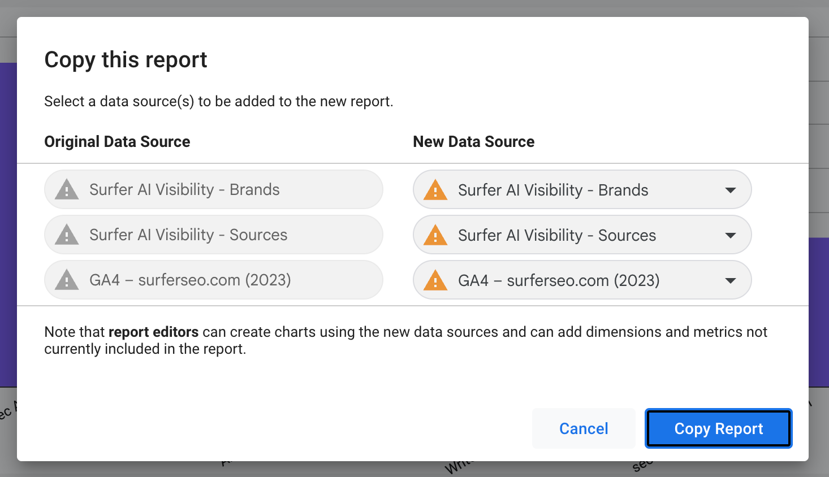Cancel the copy report dialog
The image size is (829, 477).
tap(584, 428)
